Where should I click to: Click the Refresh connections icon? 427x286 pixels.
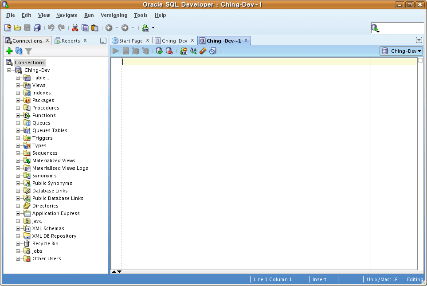(x=19, y=51)
